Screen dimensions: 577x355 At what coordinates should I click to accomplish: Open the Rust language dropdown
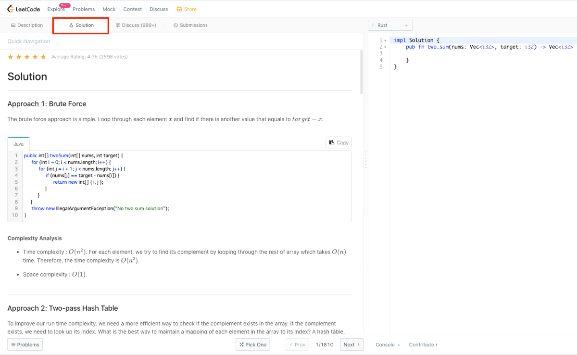[390, 25]
